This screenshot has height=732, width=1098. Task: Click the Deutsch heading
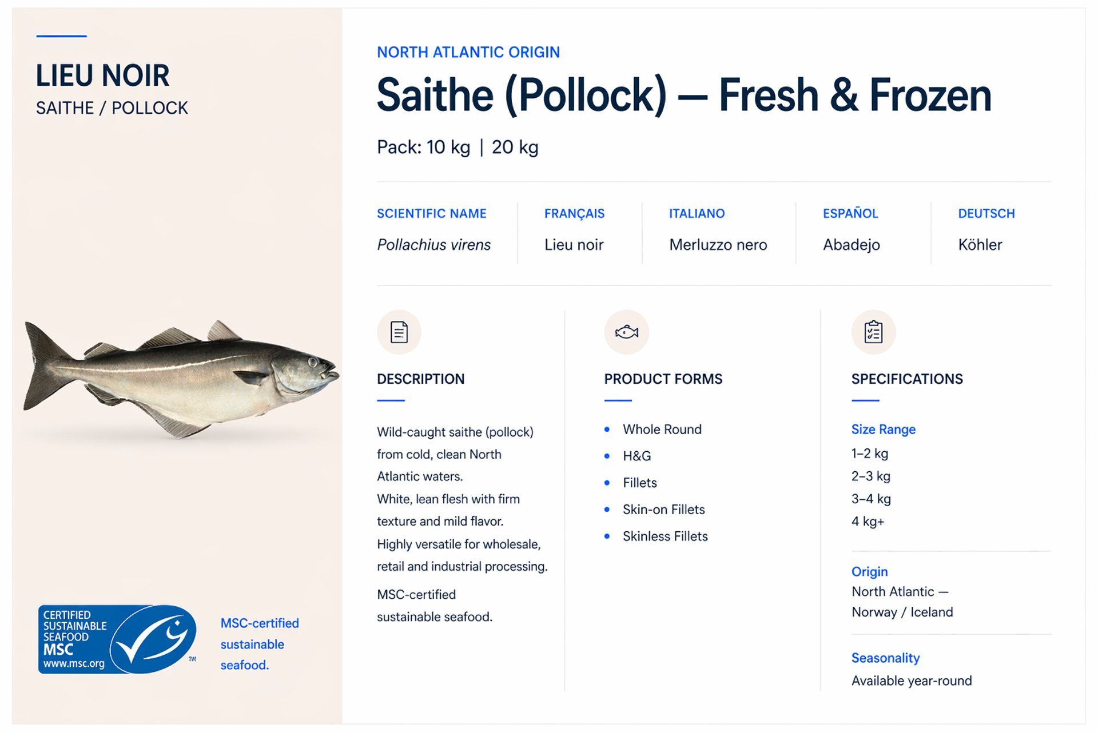tap(986, 214)
